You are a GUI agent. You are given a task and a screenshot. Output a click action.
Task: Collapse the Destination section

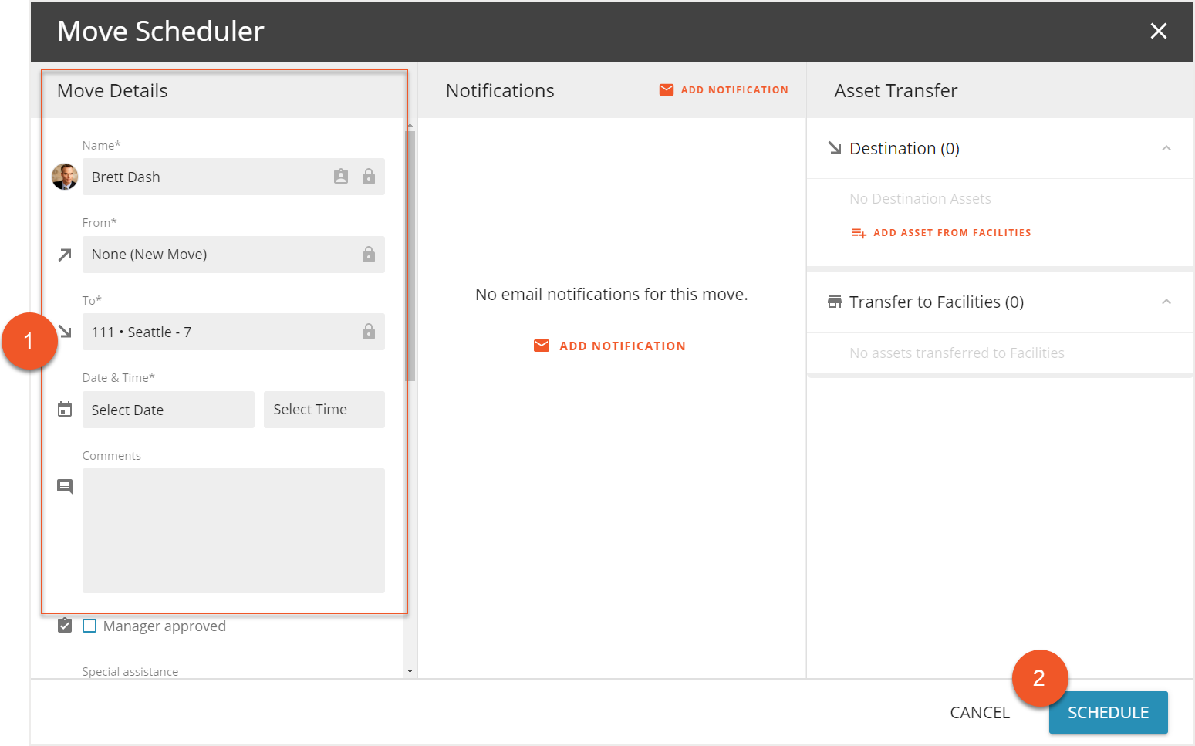coord(1166,148)
